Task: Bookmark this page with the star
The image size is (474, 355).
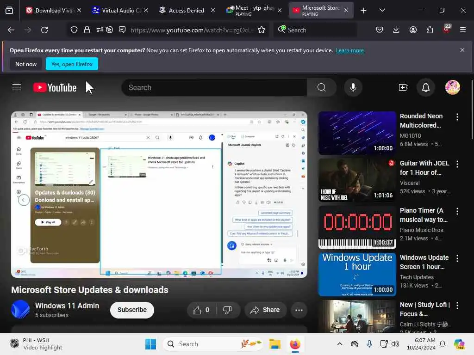Action: (262, 30)
